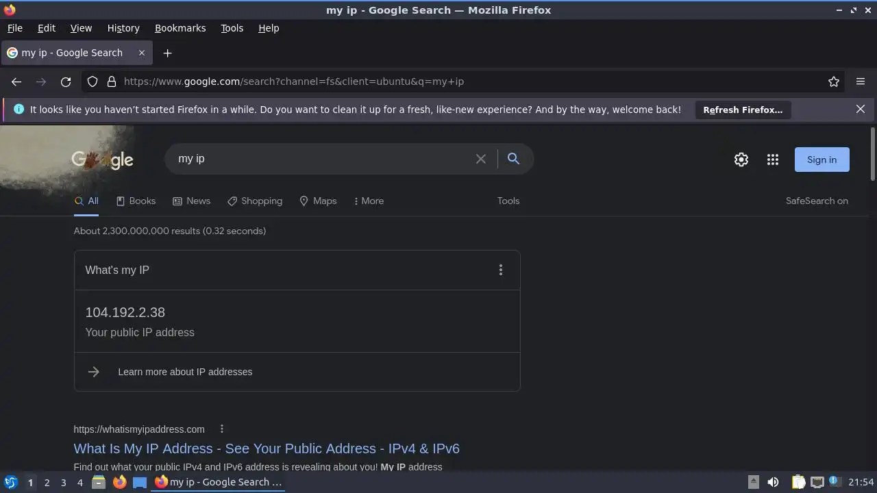Submit search with the magnifier icon
This screenshot has width=877, height=493.
513,159
